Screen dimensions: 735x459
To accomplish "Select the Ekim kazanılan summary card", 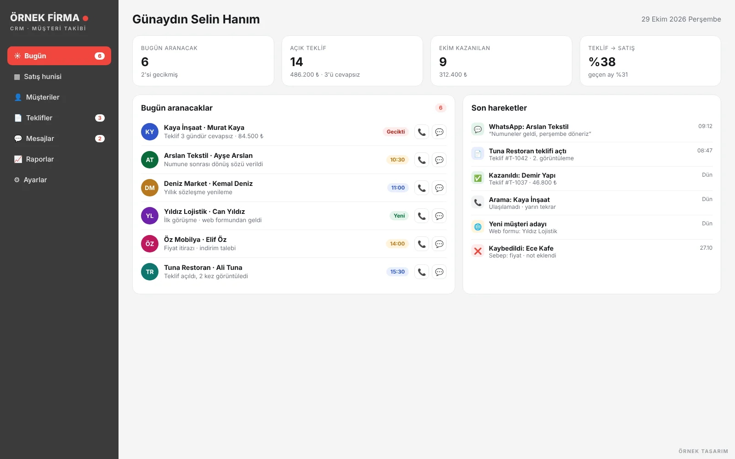I will point(501,61).
